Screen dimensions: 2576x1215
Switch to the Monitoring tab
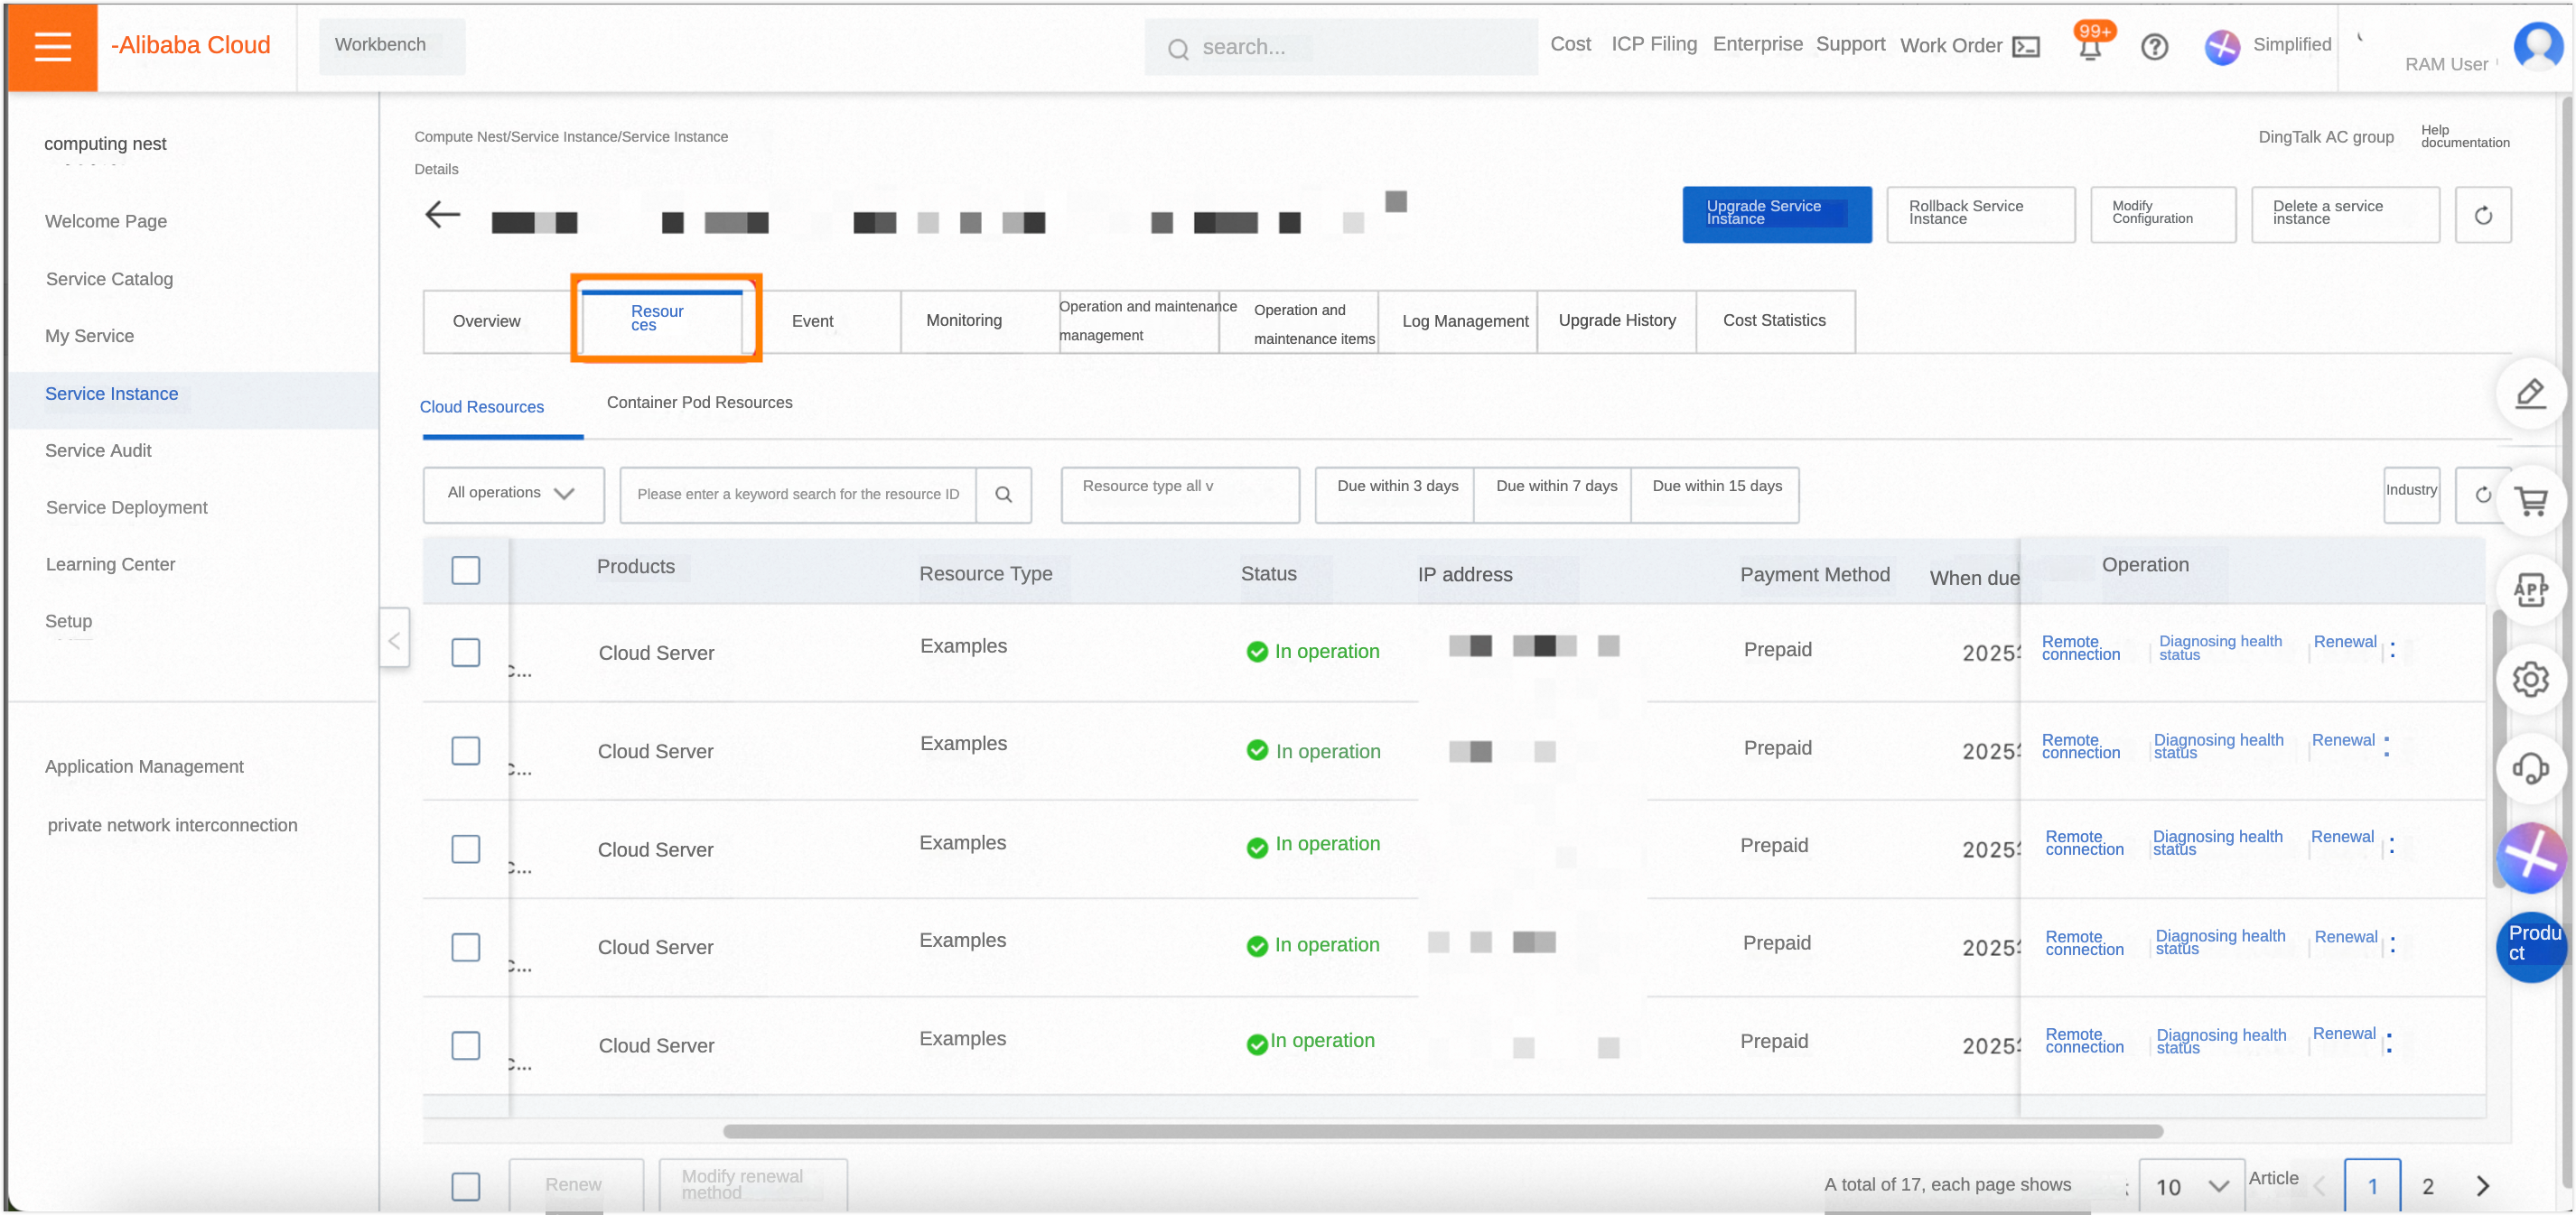tap(963, 320)
